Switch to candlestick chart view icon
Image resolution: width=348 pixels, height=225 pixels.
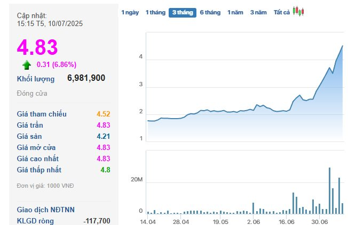(298, 12)
